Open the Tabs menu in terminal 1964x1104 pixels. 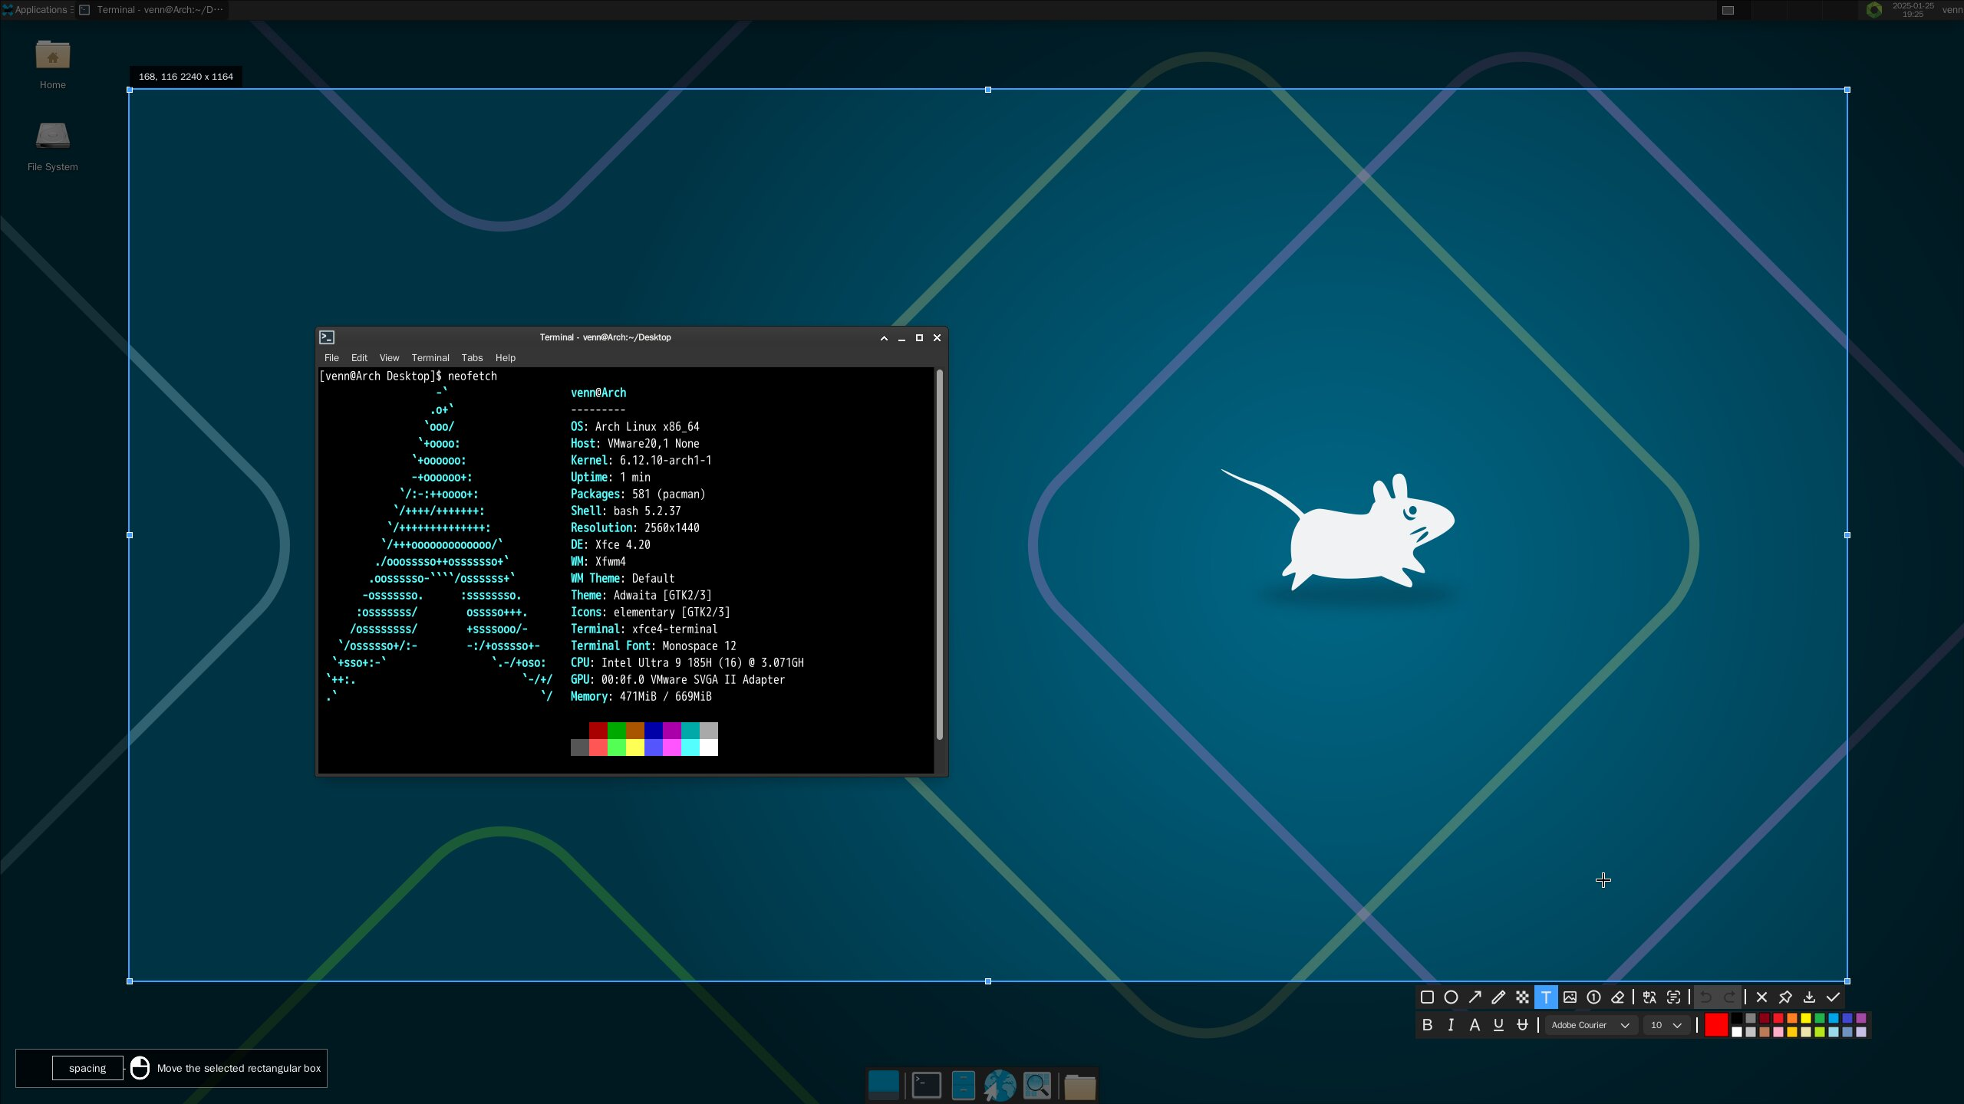472,358
